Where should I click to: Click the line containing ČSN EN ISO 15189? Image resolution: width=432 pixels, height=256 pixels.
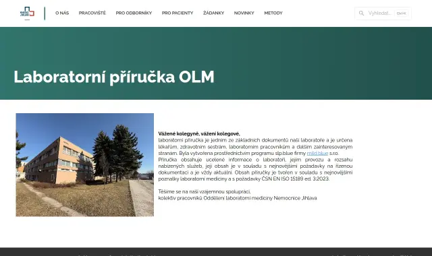coord(244,179)
